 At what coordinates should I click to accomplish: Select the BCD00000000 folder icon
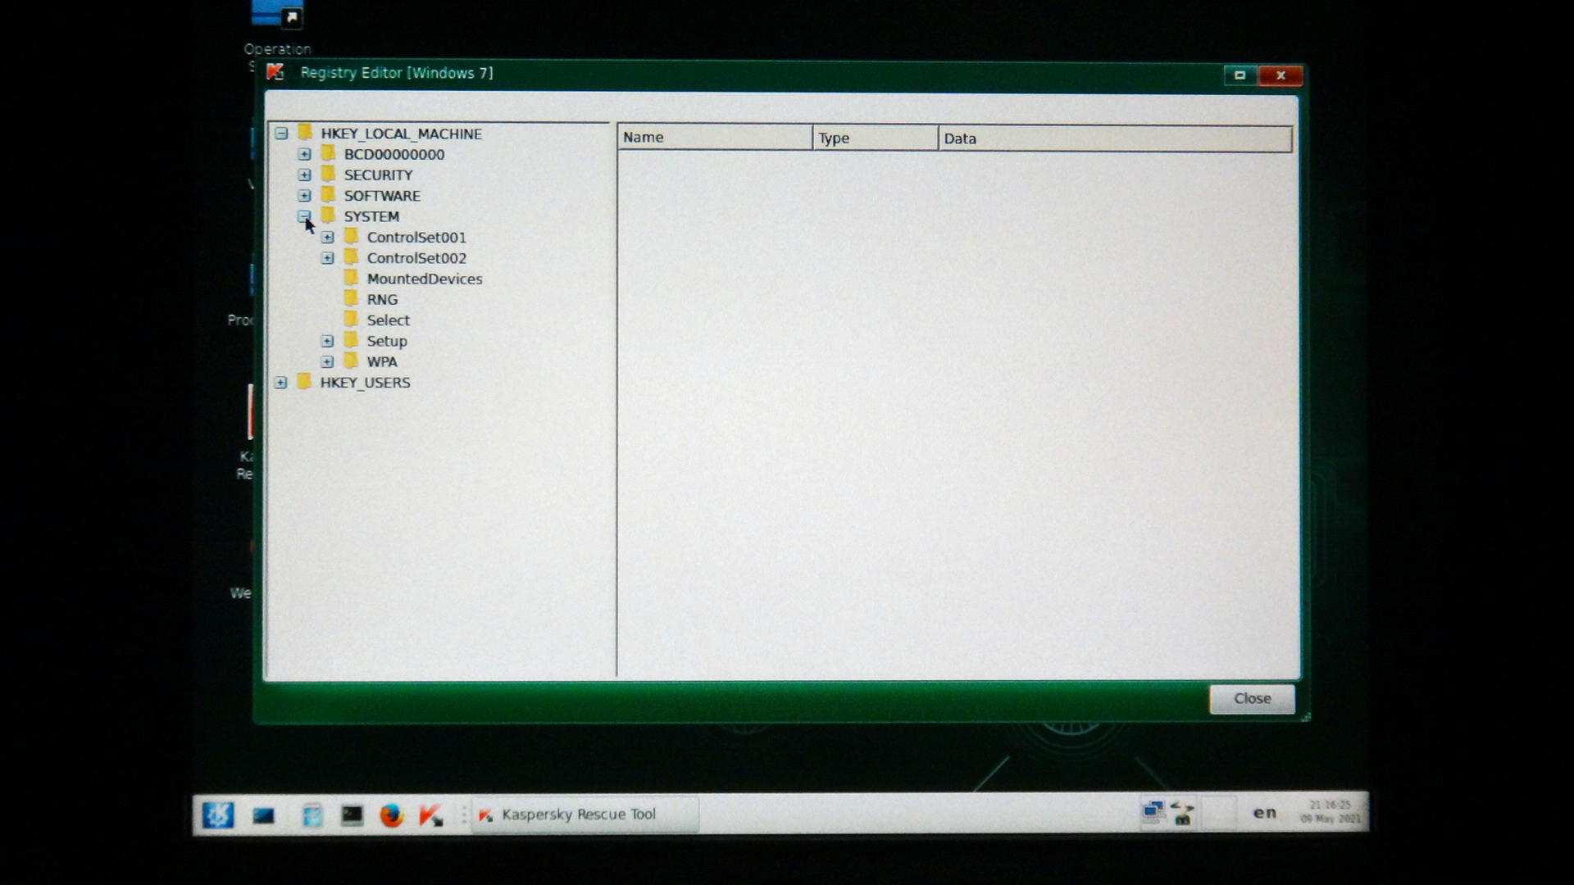(328, 153)
